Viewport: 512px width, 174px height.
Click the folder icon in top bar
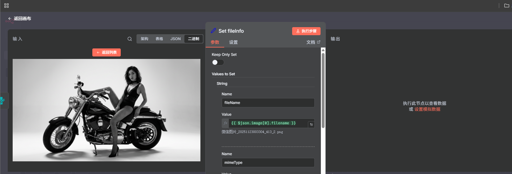[506, 6]
